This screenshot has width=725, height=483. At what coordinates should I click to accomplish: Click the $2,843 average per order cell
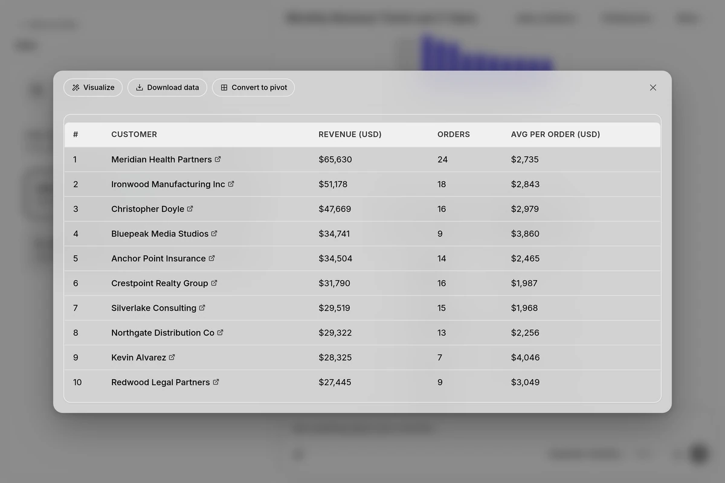(x=526, y=184)
